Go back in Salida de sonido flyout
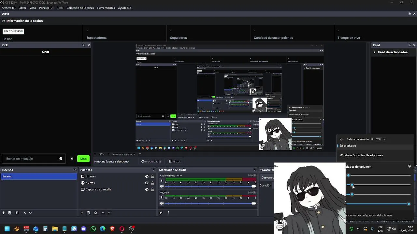417x234 pixels. [x=341, y=139]
